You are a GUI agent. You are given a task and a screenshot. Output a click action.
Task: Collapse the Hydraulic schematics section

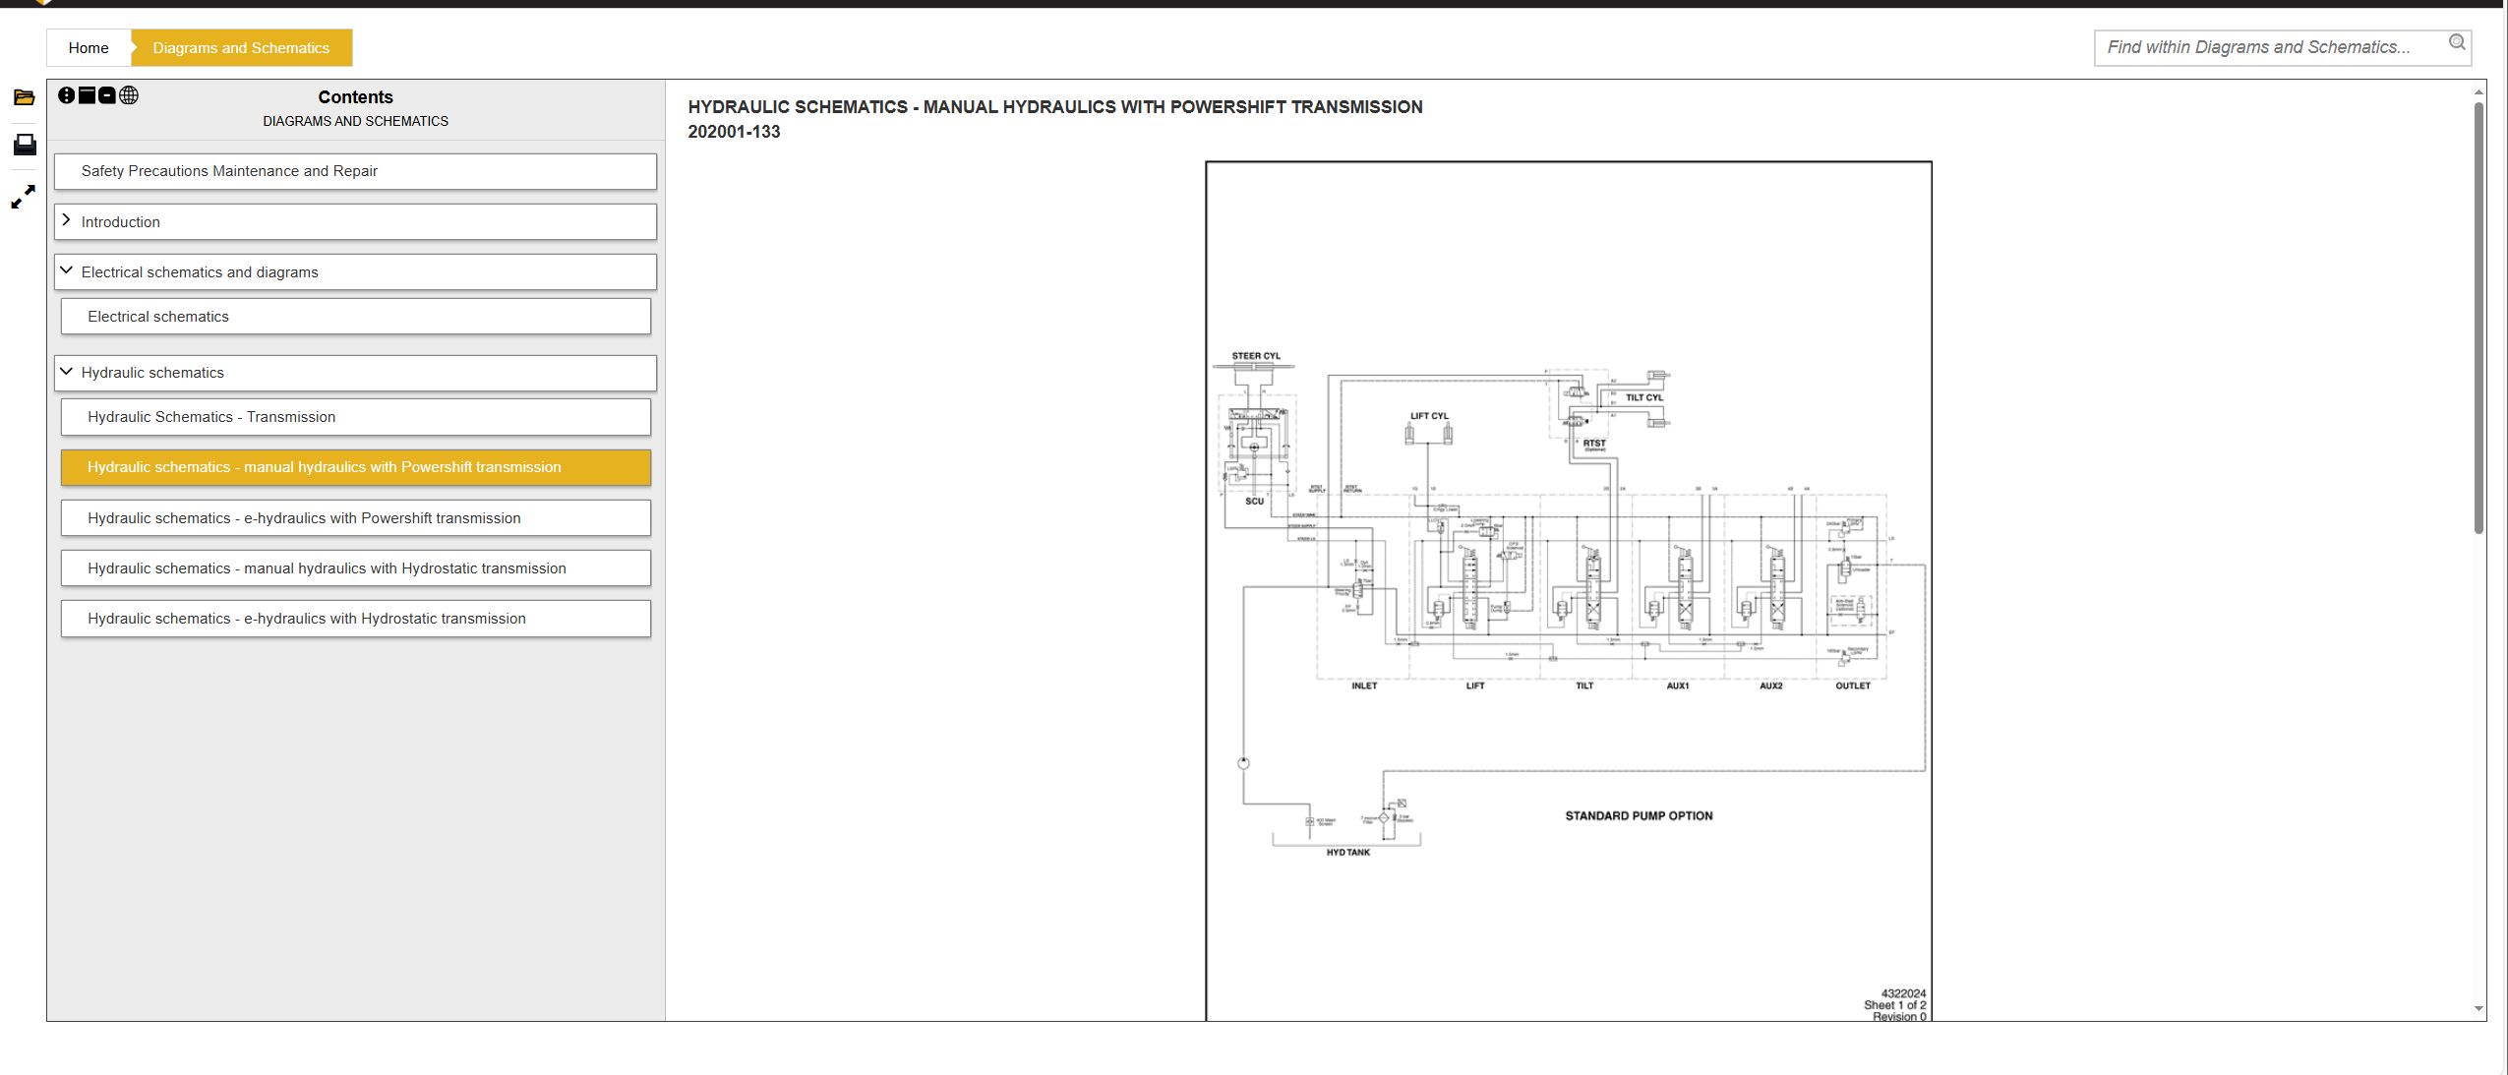point(67,371)
